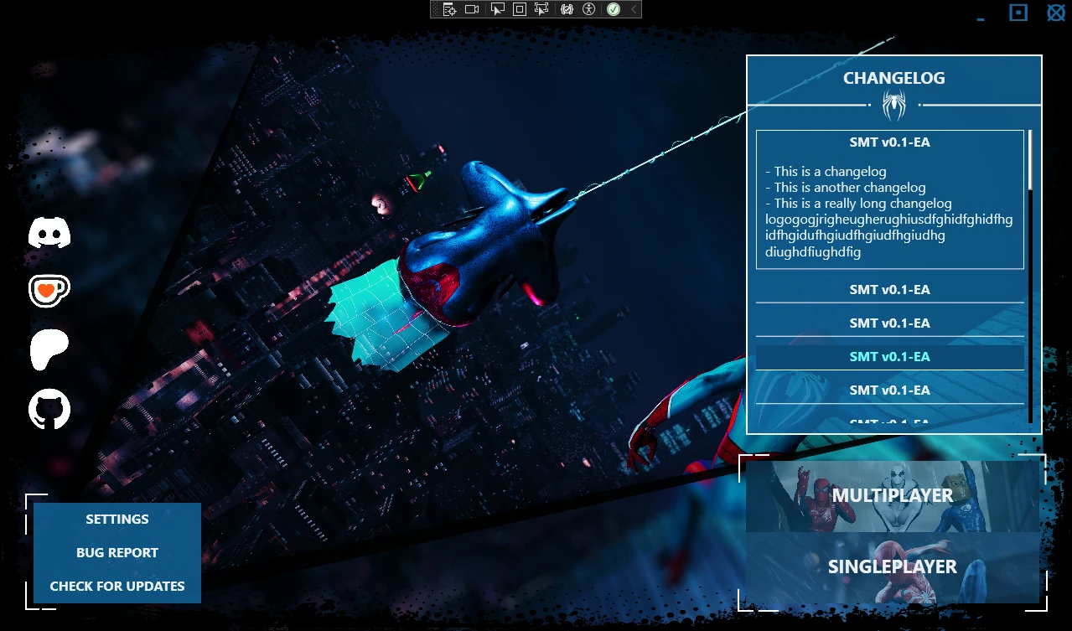
Task: Expand the highlighted SMT v0.1-EA entry
Action: (x=889, y=357)
